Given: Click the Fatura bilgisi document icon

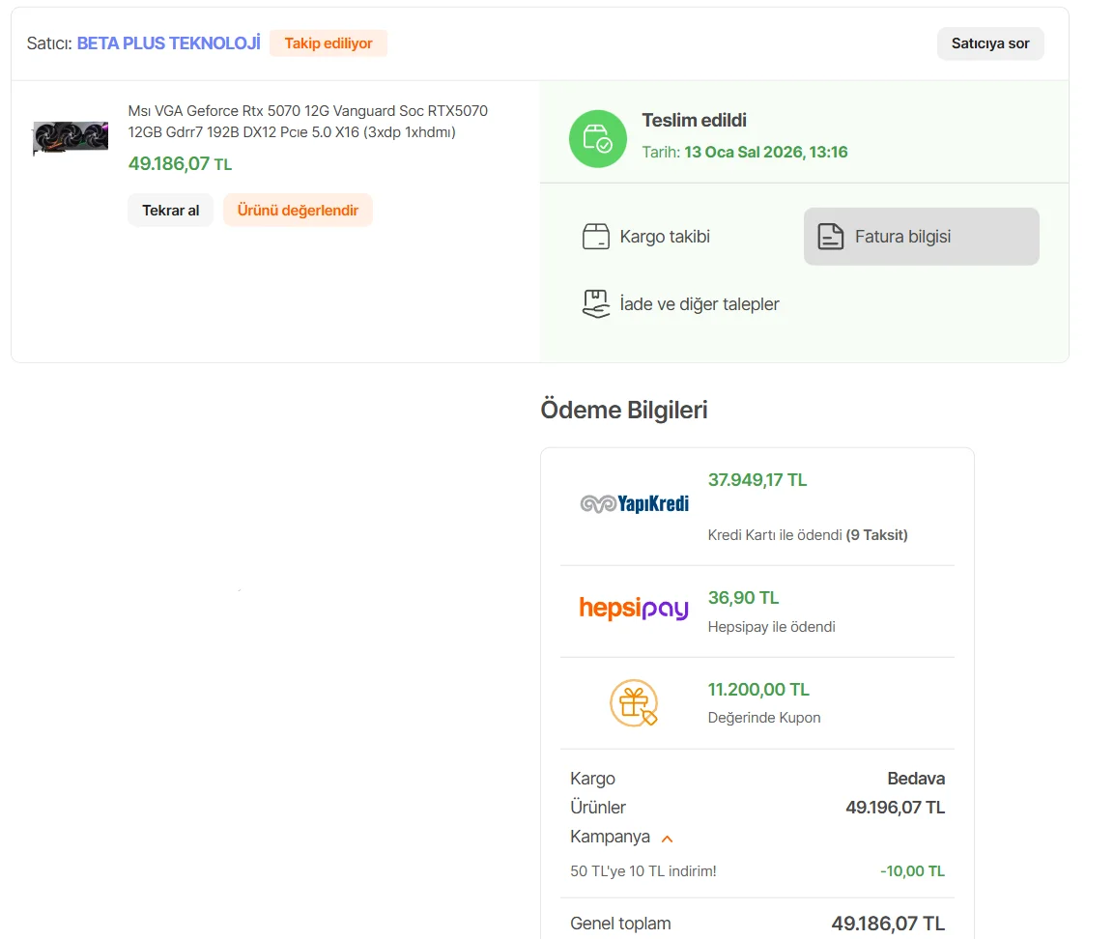Looking at the screenshot, I should point(831,237).
